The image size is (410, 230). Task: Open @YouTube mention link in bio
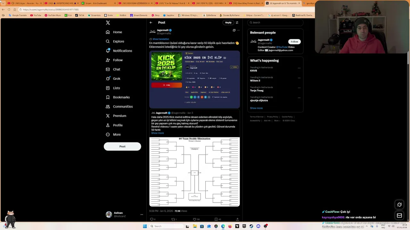coord(283,47)
